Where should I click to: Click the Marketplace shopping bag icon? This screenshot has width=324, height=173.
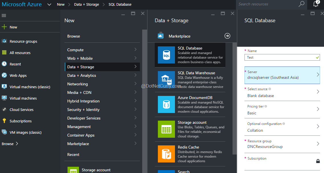pos(160,36)
